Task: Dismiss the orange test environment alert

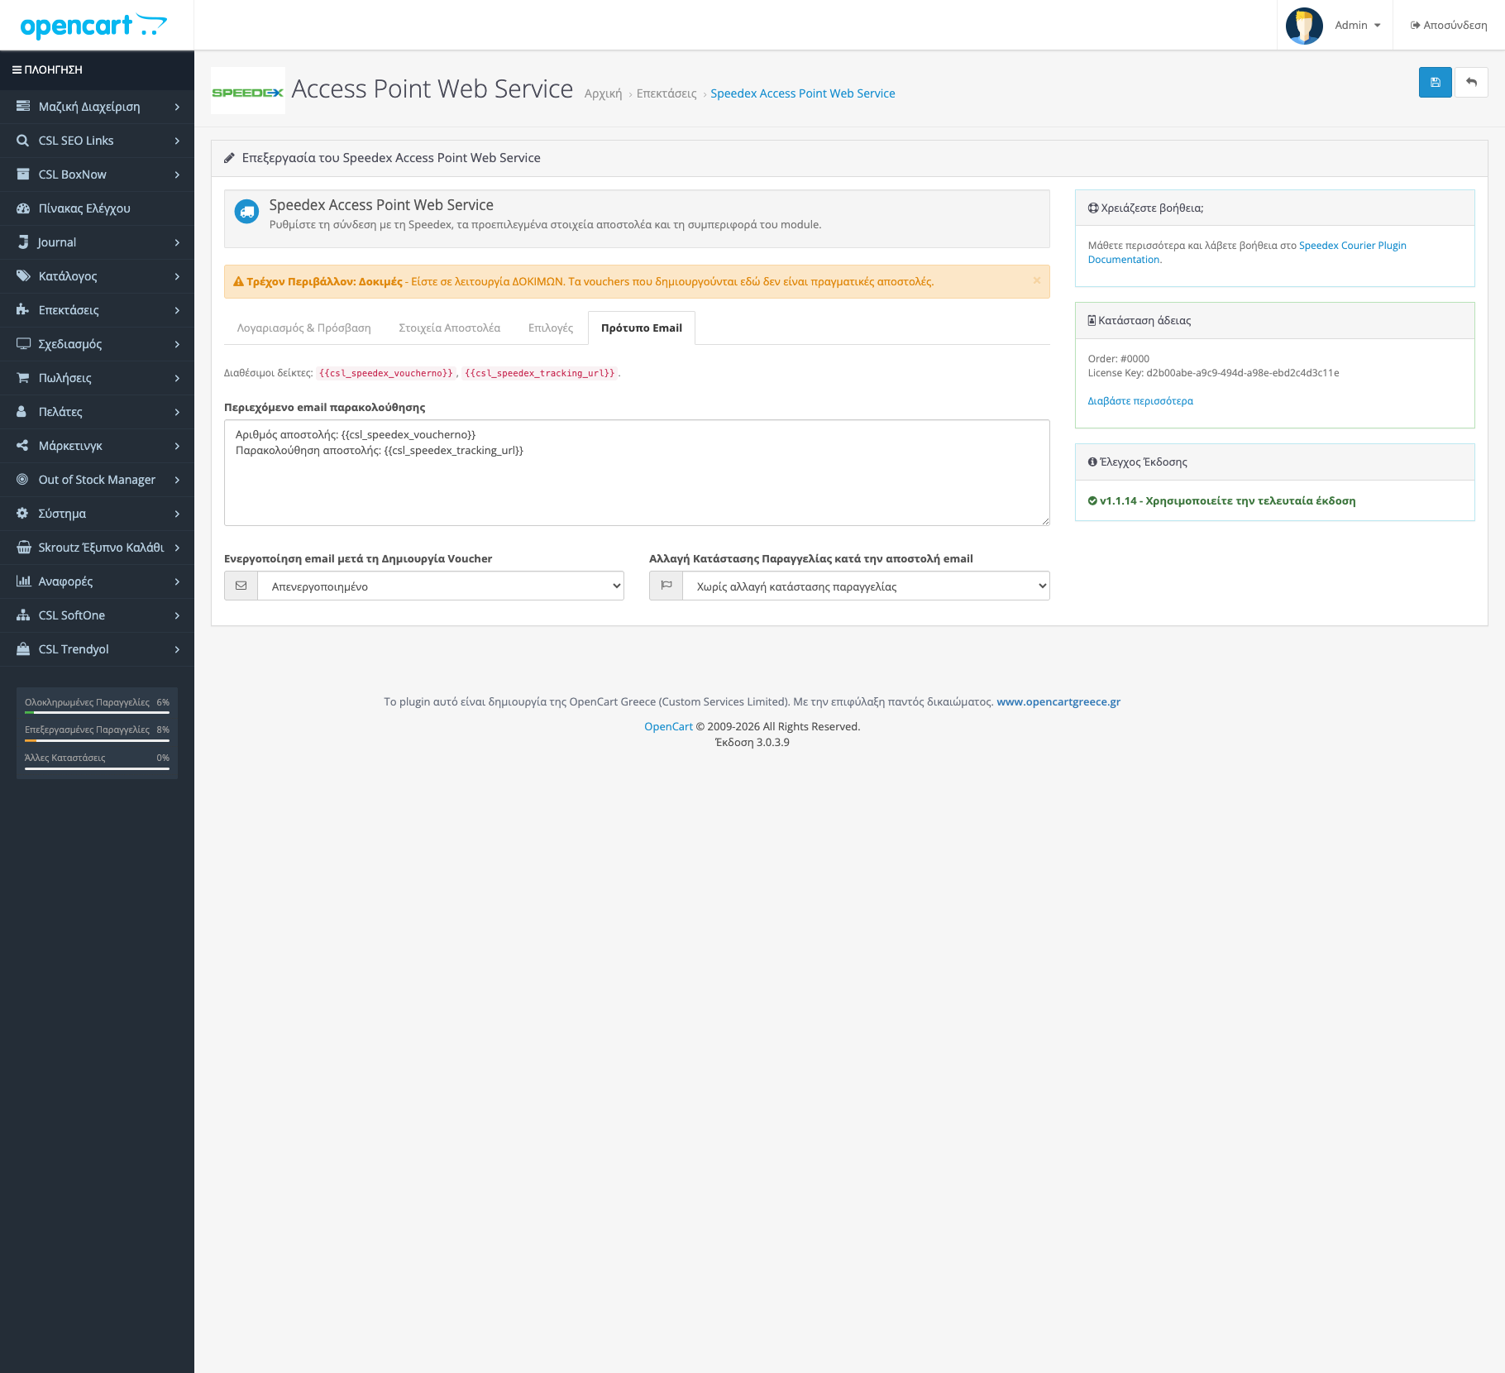Action: click(x=1036, y=280)
